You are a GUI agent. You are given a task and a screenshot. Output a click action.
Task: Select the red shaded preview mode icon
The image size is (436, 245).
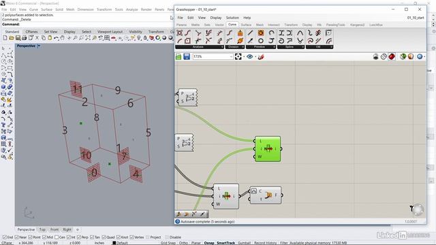392,56
